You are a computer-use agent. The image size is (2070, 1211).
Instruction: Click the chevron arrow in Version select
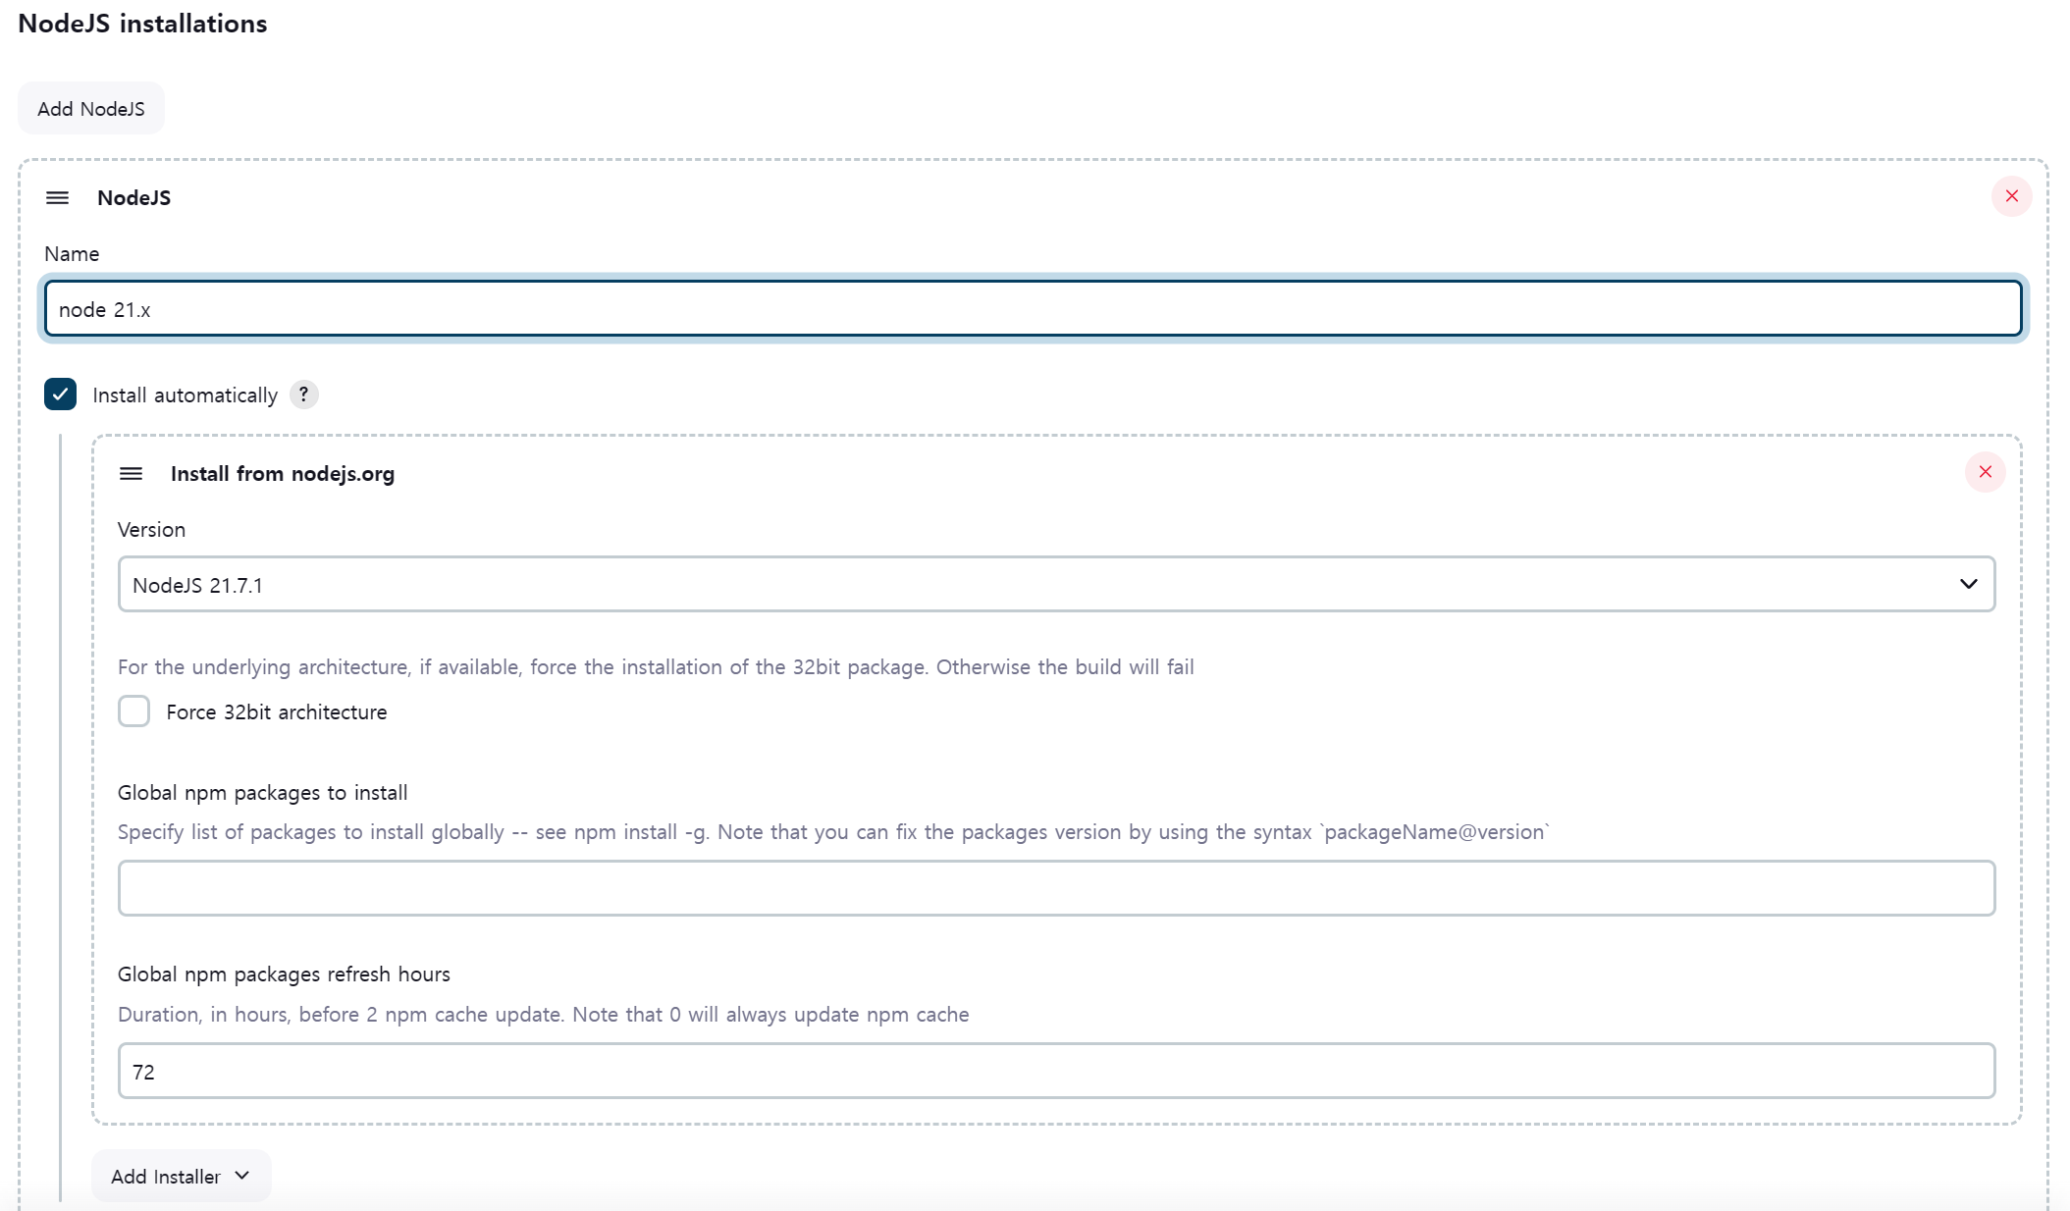point(1968,585)
